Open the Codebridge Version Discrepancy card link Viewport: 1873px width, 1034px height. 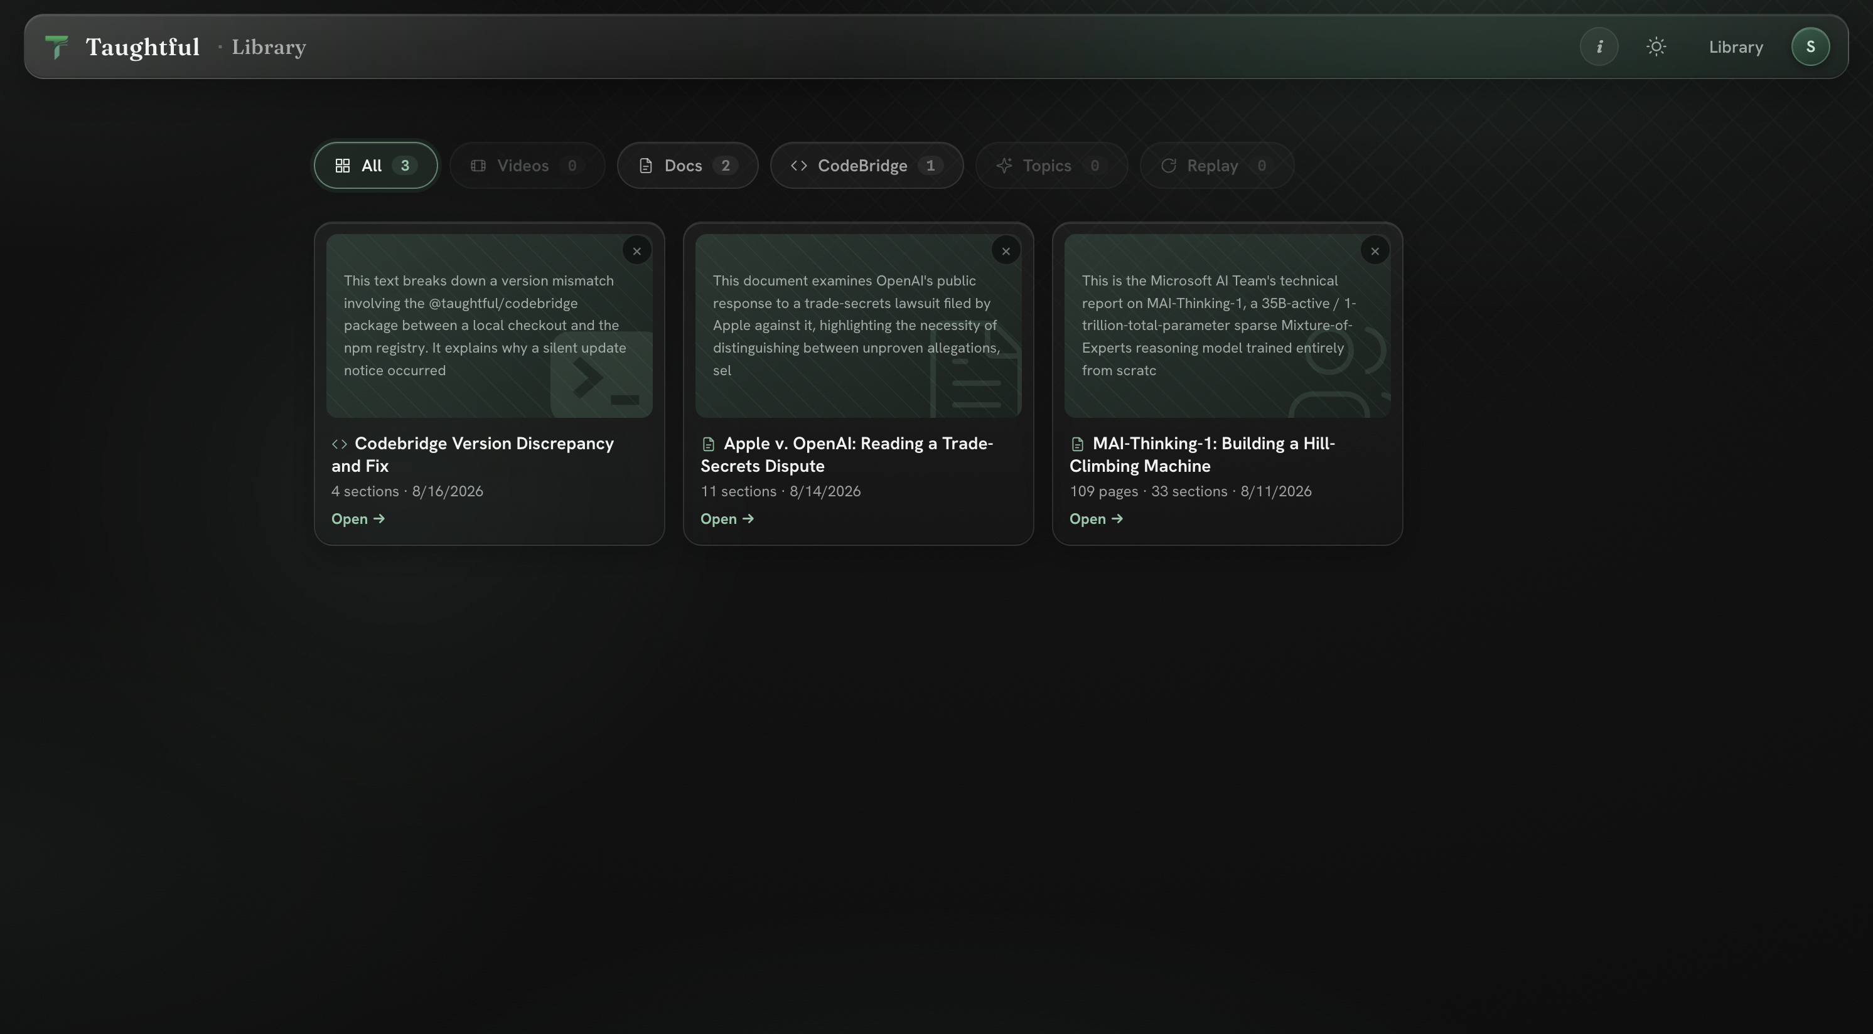pyautogui.click(x=358, y=519)
